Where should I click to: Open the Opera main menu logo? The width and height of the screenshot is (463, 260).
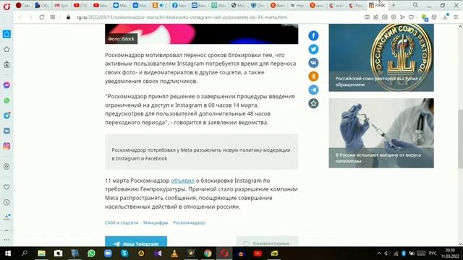tap(7, 6)
